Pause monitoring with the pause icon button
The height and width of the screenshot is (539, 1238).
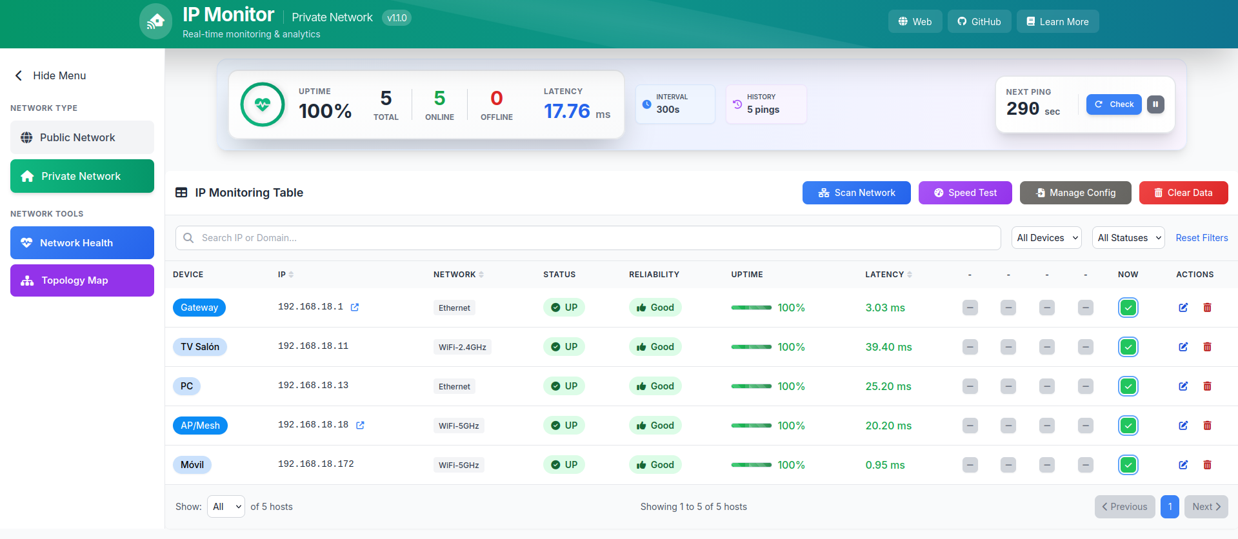click(1155, 104)
